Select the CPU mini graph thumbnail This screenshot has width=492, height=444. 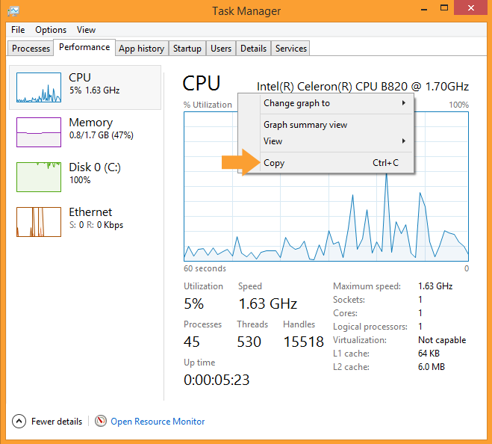[39, 87]
